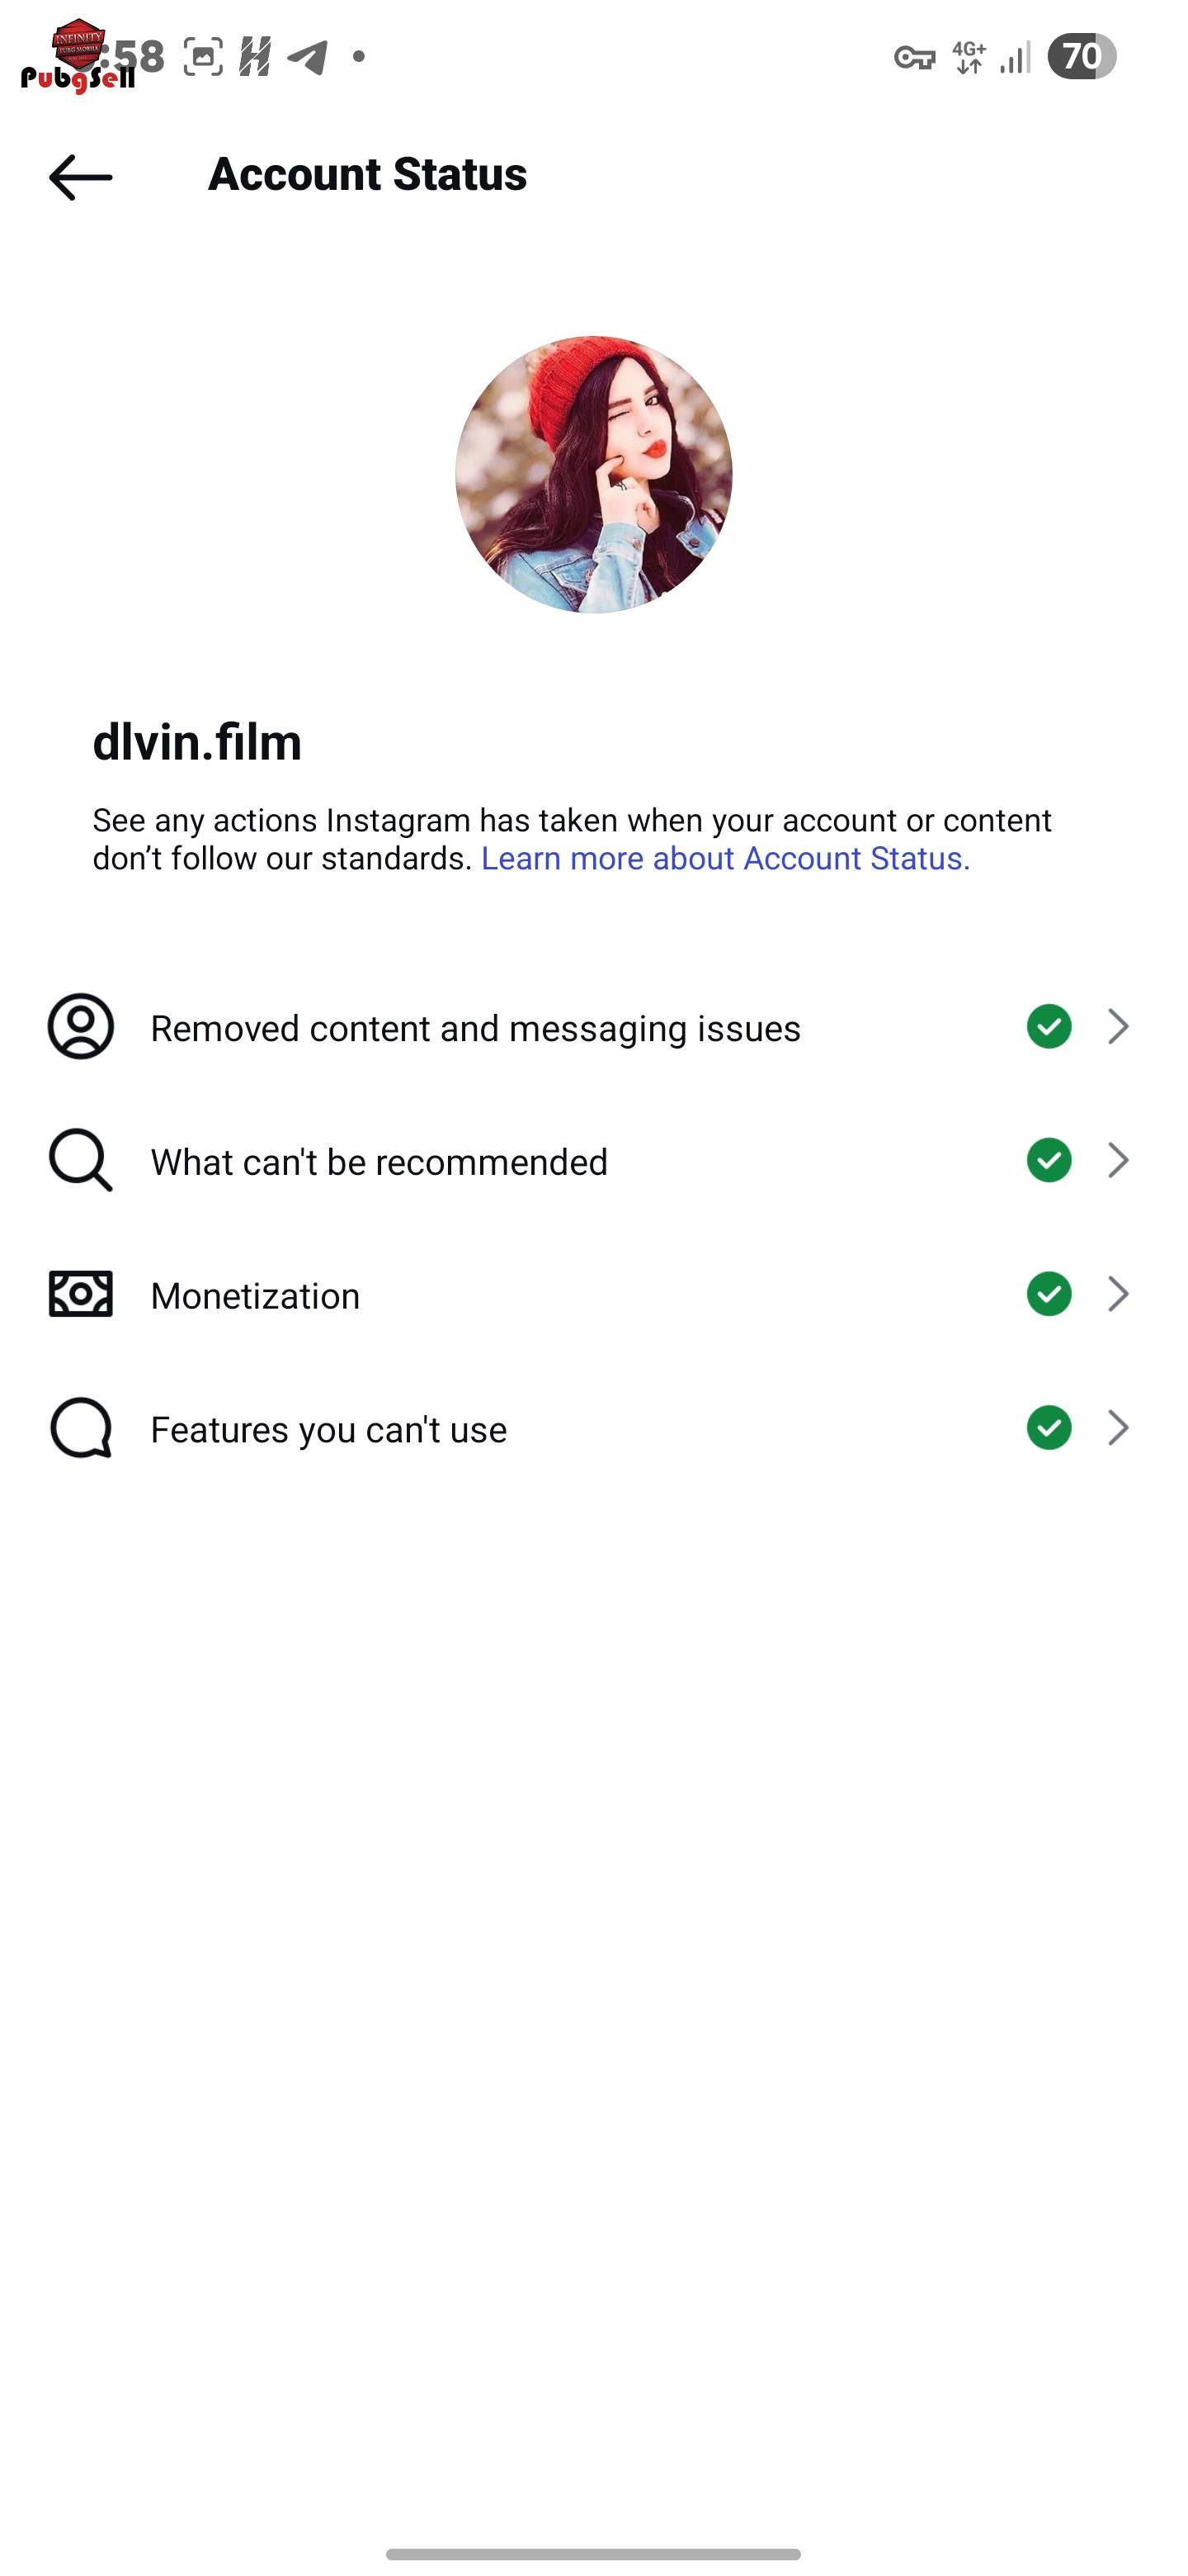Tap the Telegram icon in status bar
Image resolution: width=1188 pixels, height=2576 pixels.
308,57
